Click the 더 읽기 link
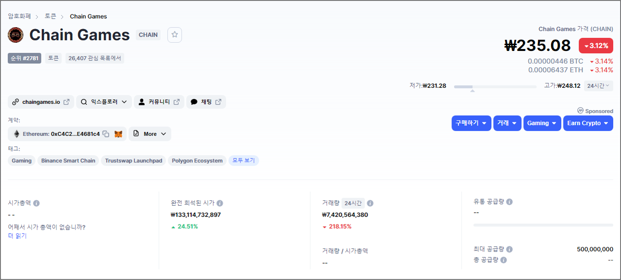 17,236
